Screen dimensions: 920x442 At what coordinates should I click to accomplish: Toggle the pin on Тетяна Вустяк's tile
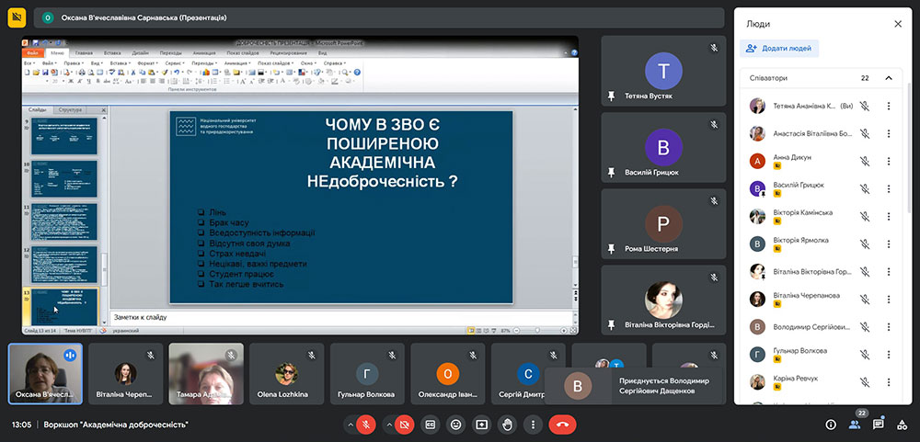611,96
